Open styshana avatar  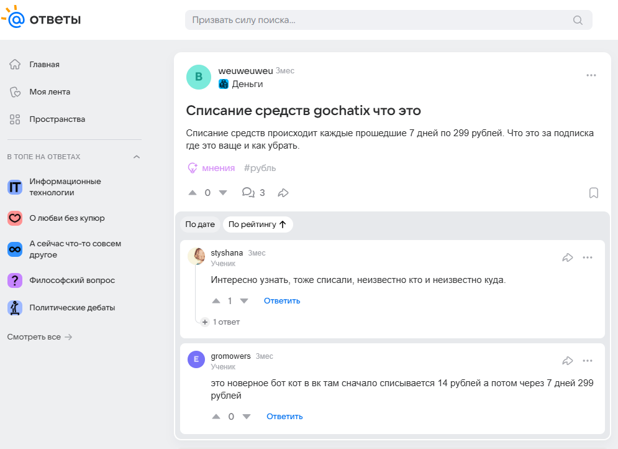pos(196,256)
